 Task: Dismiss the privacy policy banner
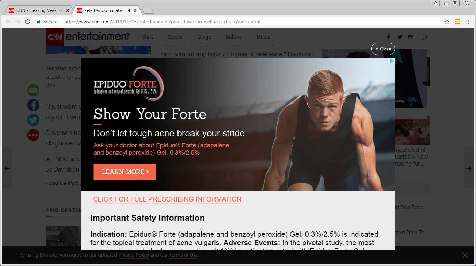click(x=465, y=255)
